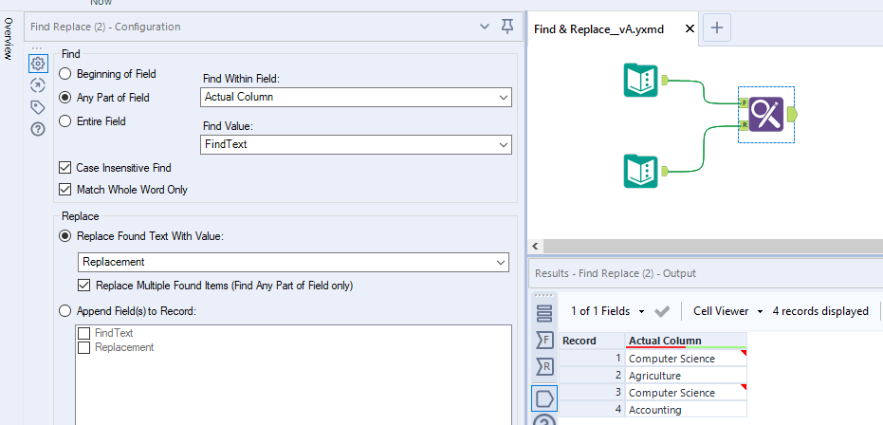
Task: Open the Configuration gear icon in sidebar
Action: [38, 64]
